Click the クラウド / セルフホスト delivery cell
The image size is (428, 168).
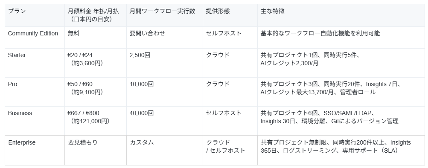230,150
